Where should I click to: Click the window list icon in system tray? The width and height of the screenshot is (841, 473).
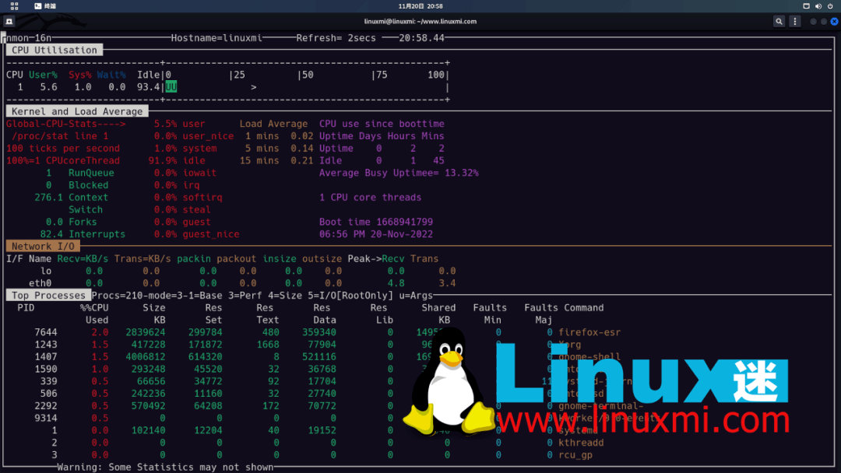pyautogui.click(x=806, y=6)
